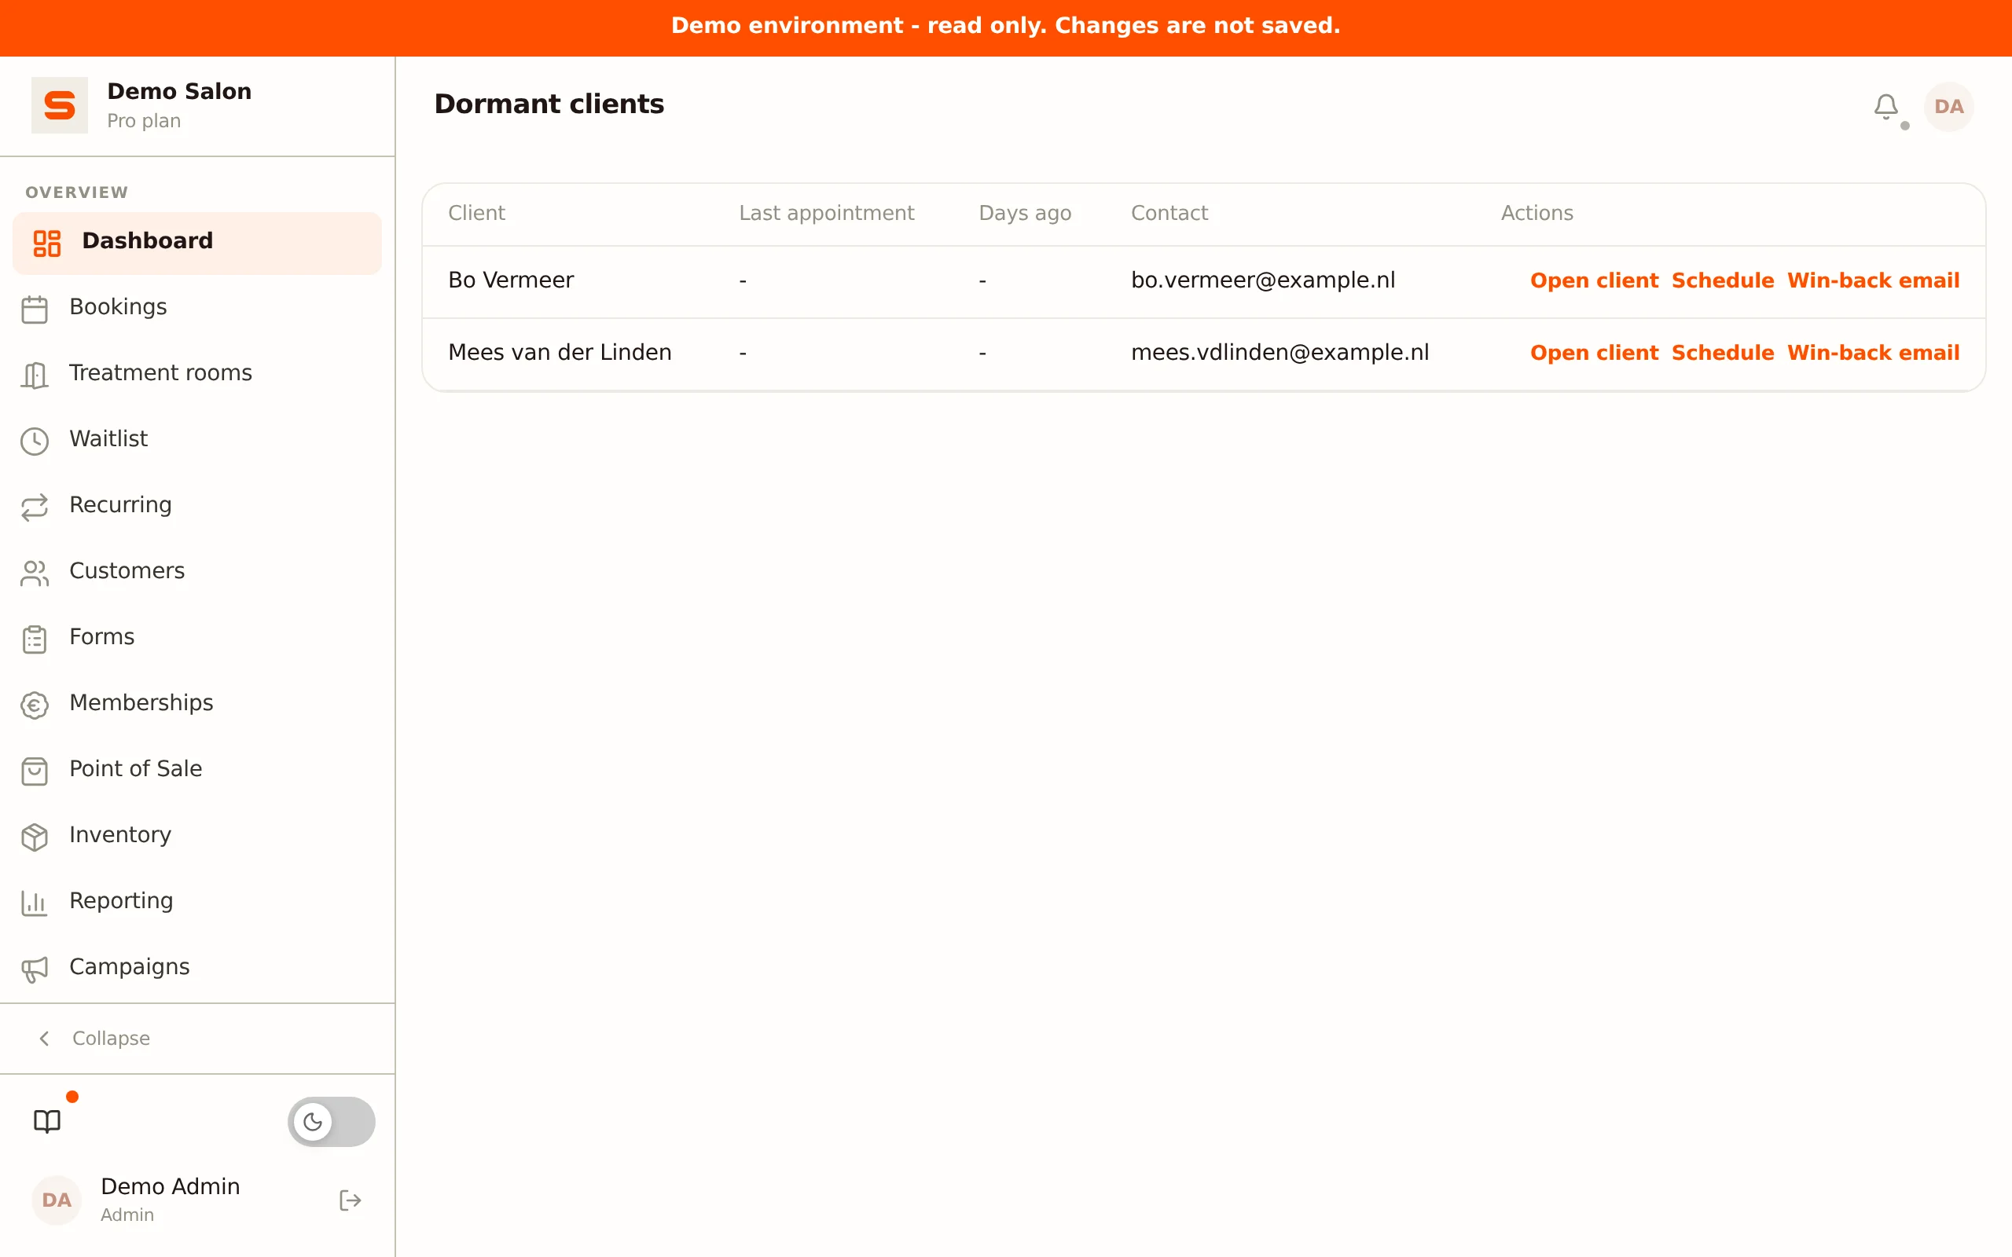This screenshot has height=1257, width=2012.
Task: Click the Waitlist clock icon
Action: [34, 441]
